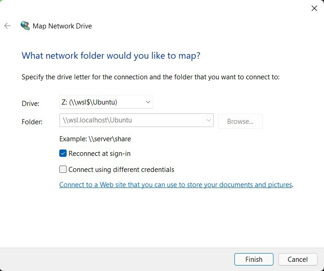The width and height of the screenshot is (324, 271).
Task: Click the 'Drive:' label
Action: (x=30, y=103)
